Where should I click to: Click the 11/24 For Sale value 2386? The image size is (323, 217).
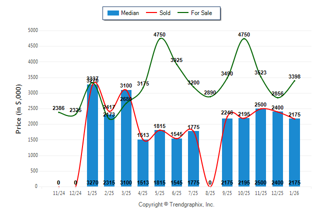tap(58, 108)
